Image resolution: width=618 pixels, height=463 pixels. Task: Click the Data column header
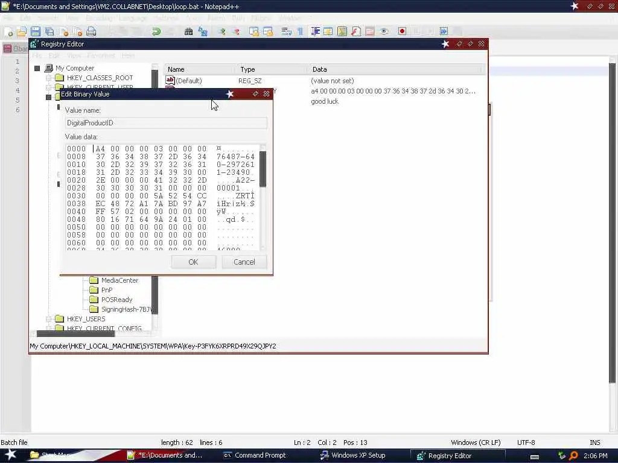[x=396, y=69]
